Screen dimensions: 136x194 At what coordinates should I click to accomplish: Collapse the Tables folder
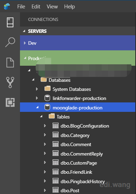coord(41,116)
